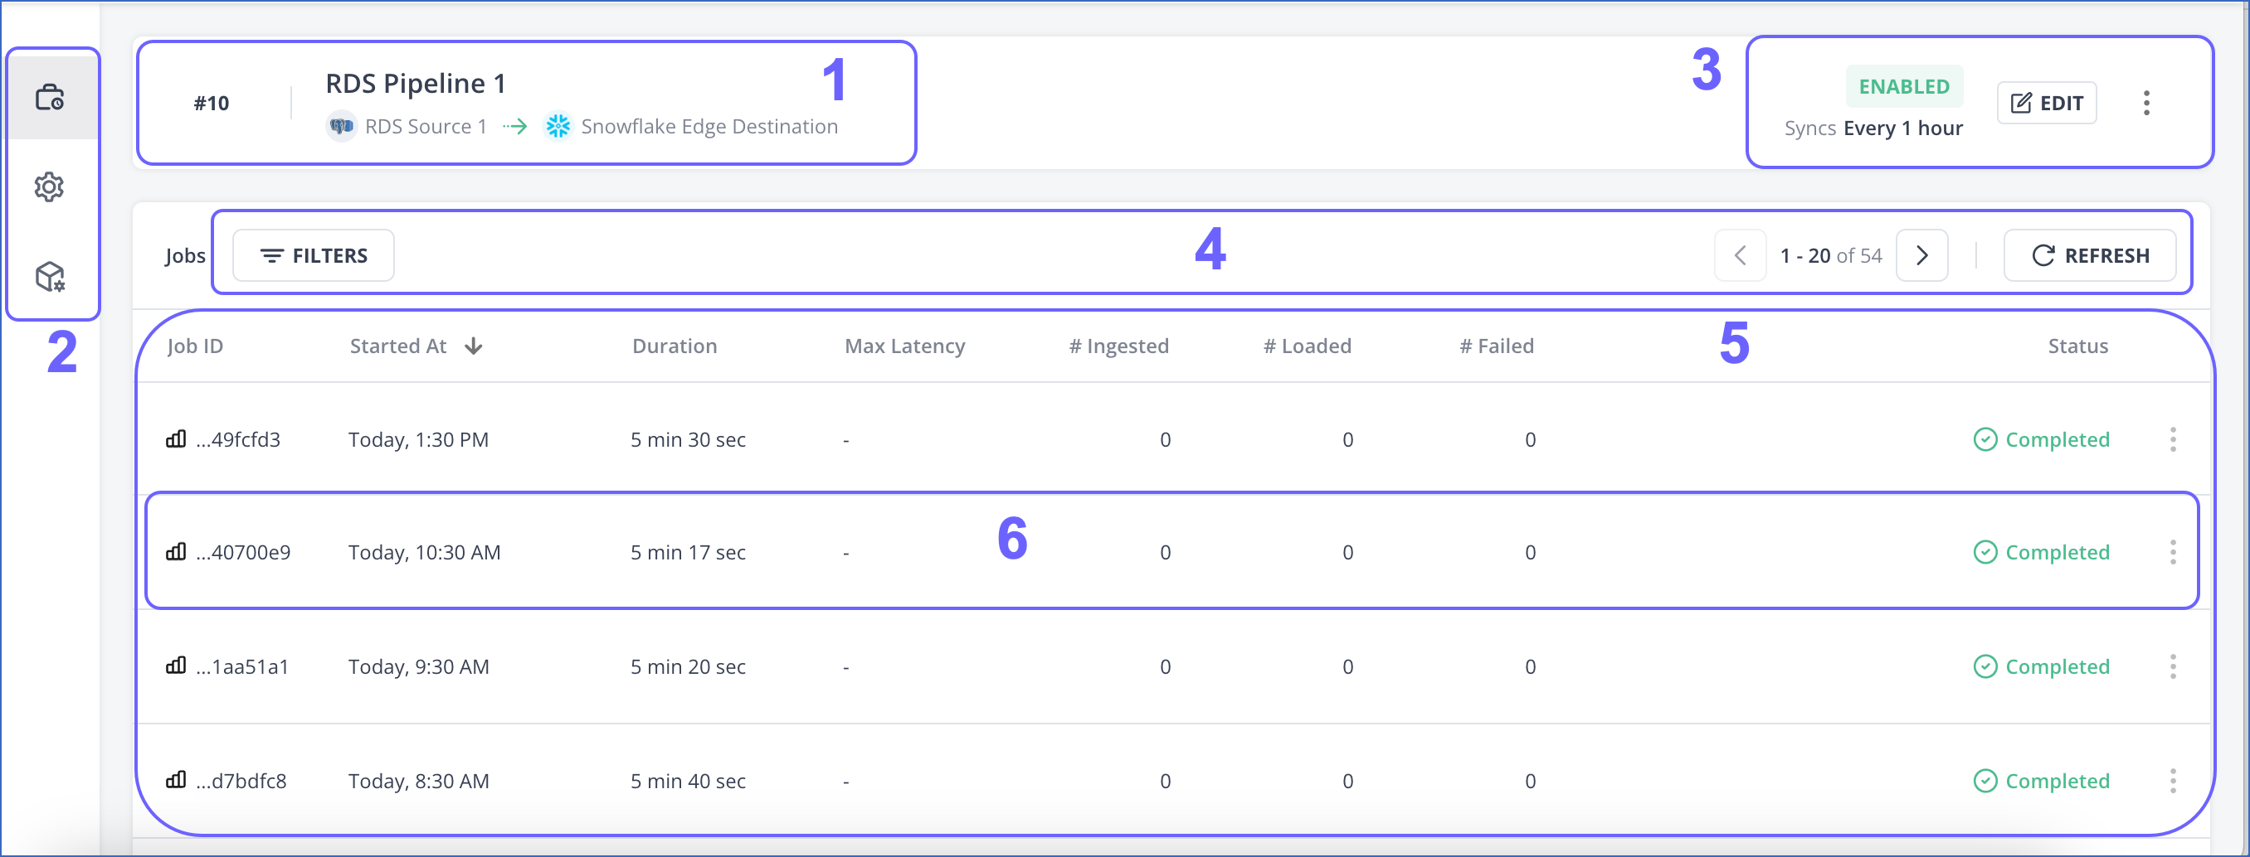Go to next page of jobs
Screen dimensions: 2250x857
1921,256
